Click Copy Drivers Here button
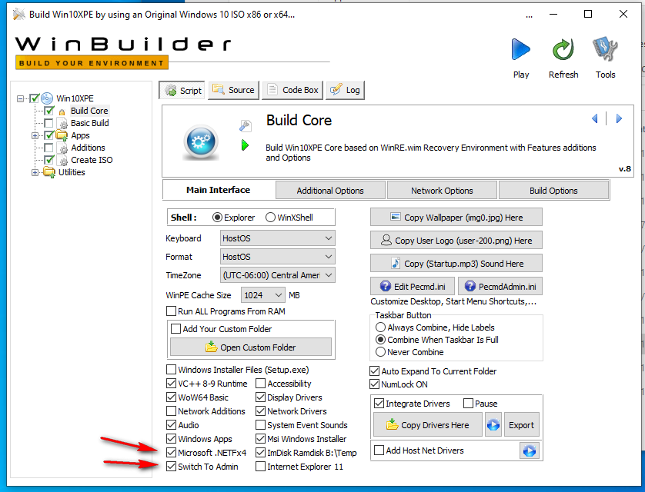645x492 pixels. [428, 425]
